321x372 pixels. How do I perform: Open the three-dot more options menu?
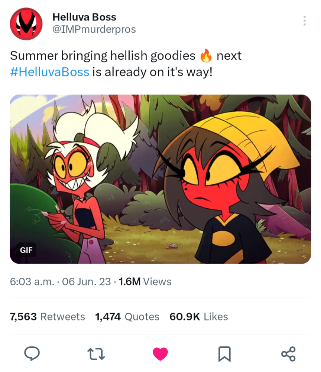click(x=304, y=21)
